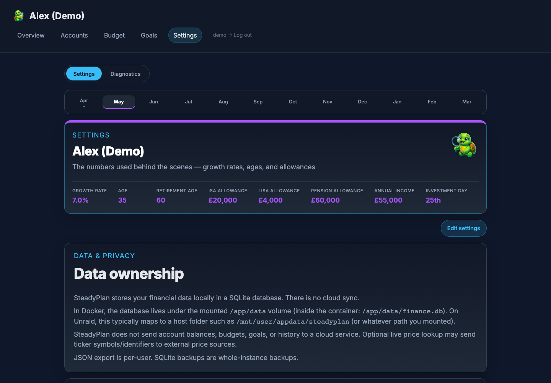This screenshot has width=551, height=383.
Task: Switch to the Mar month
Action: [467, 102]
